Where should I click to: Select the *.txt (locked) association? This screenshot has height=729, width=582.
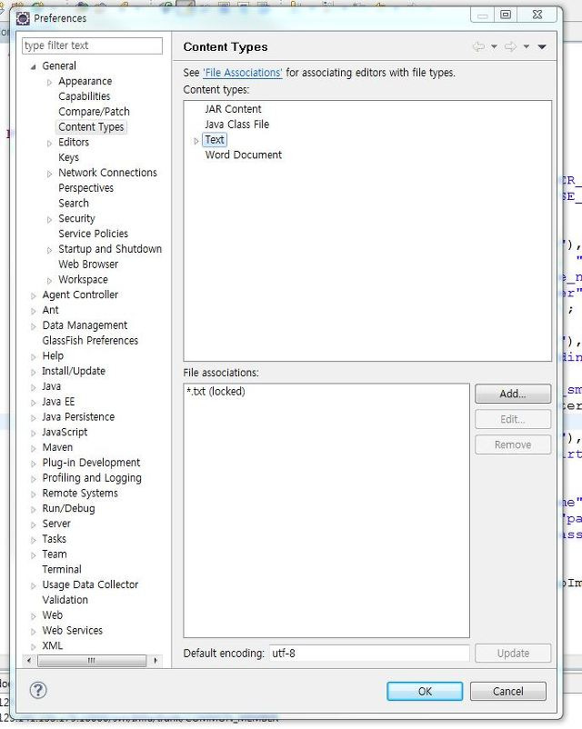click(216, 392)
